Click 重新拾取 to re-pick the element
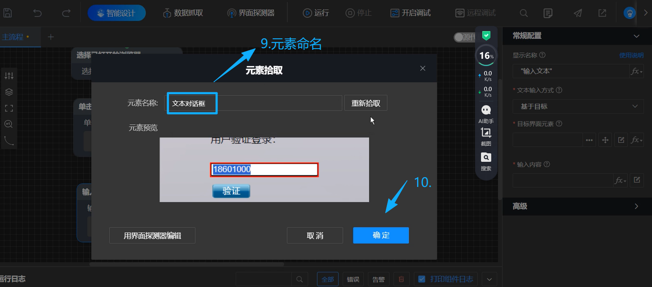Screen dimensions: 652x287 (x=365, y=103)
